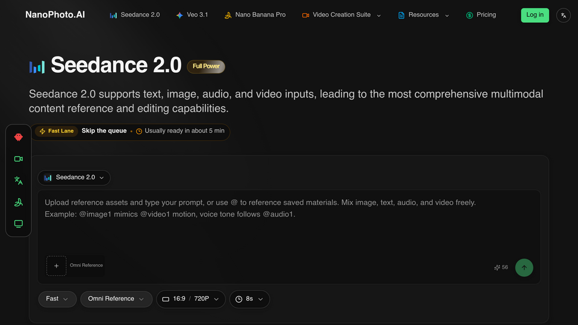
Task: Click the Seedance 2.0 page heading
Action: click(x=116, y=65)
